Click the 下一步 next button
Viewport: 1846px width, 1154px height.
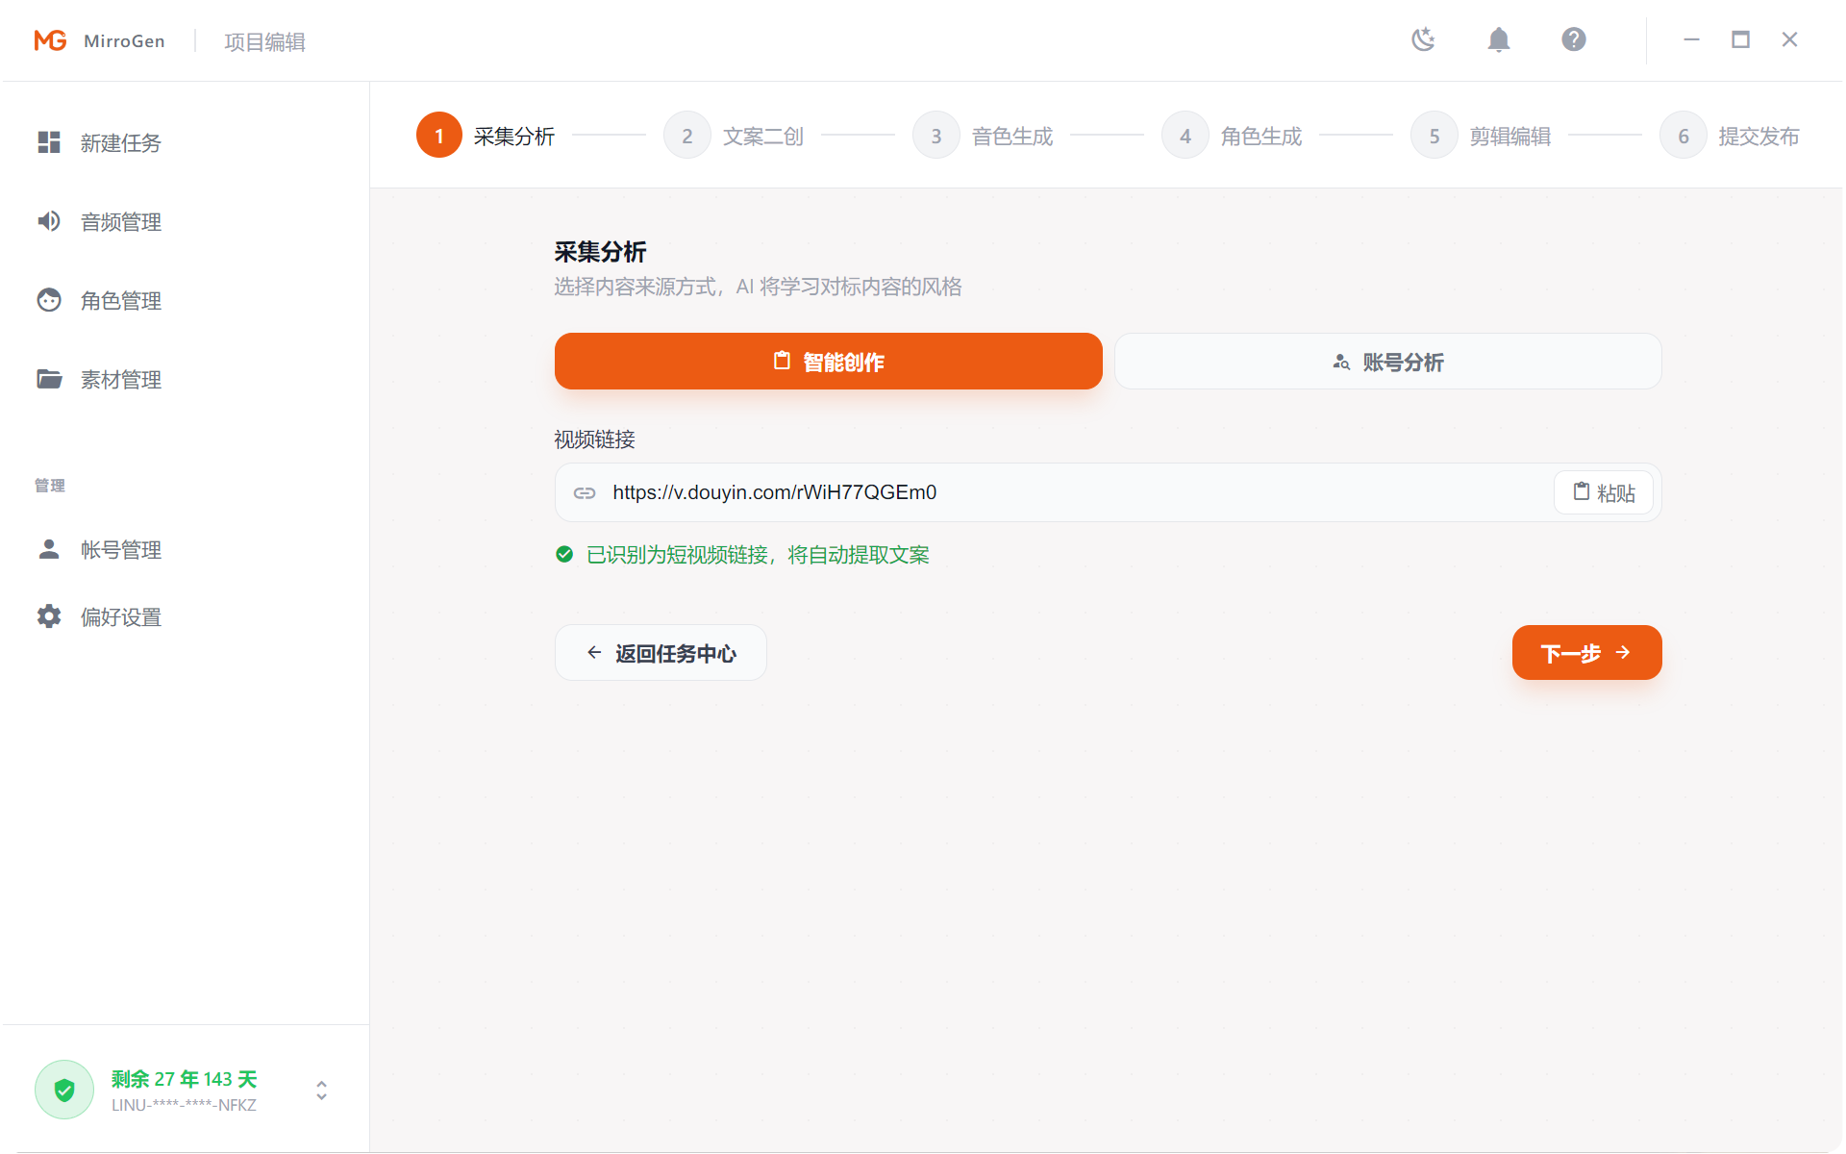tap(1585, 652)
